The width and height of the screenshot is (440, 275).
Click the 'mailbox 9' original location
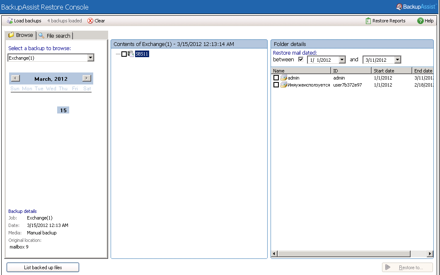coord(19,247)
